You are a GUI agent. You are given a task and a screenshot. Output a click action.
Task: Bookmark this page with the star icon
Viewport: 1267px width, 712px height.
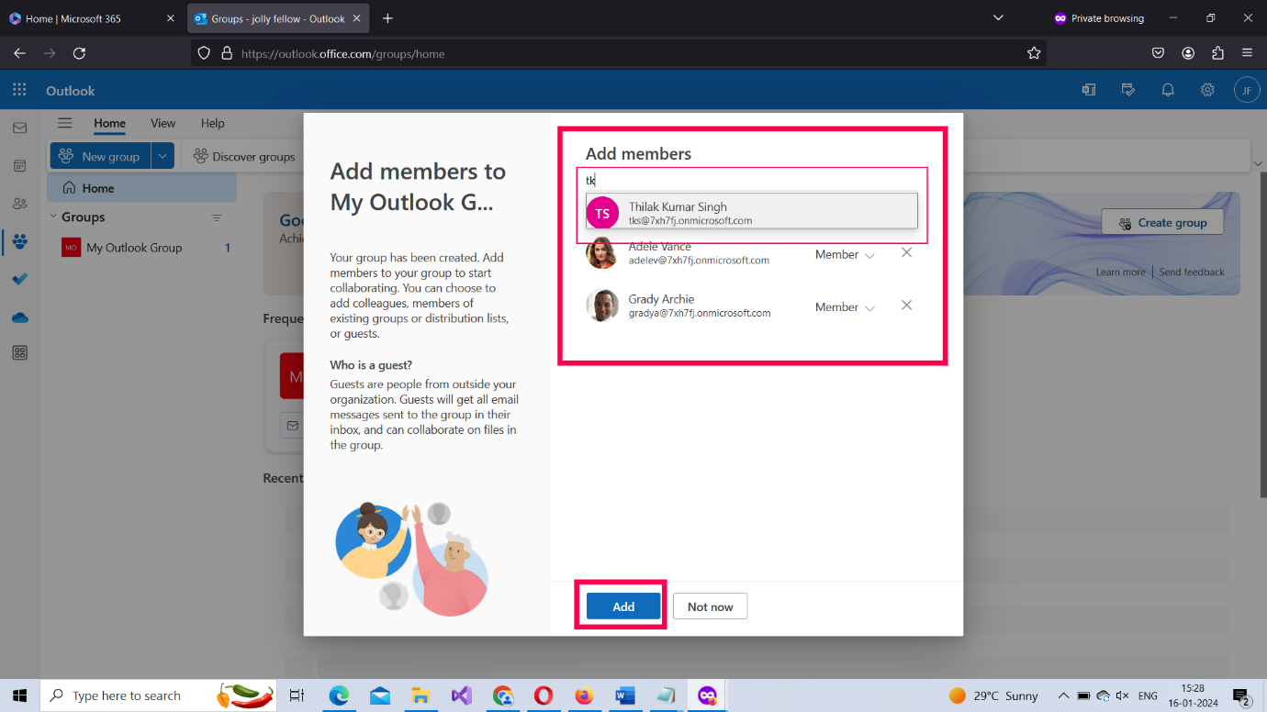[x=1034, y=53]
